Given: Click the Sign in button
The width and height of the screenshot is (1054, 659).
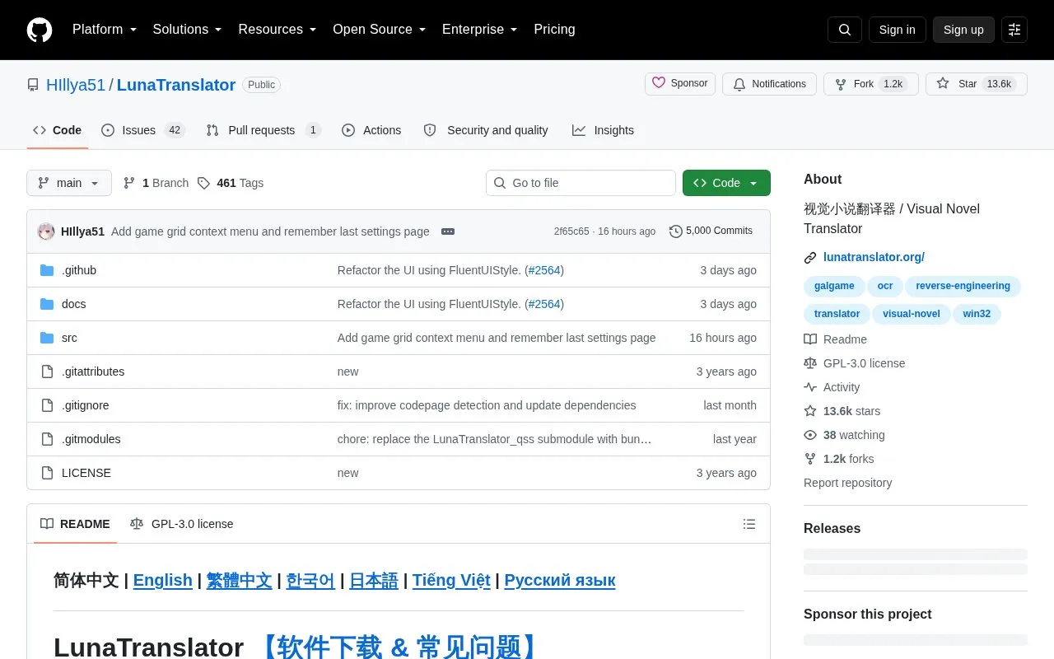Looking at the screenshot, I should (897, 30).
